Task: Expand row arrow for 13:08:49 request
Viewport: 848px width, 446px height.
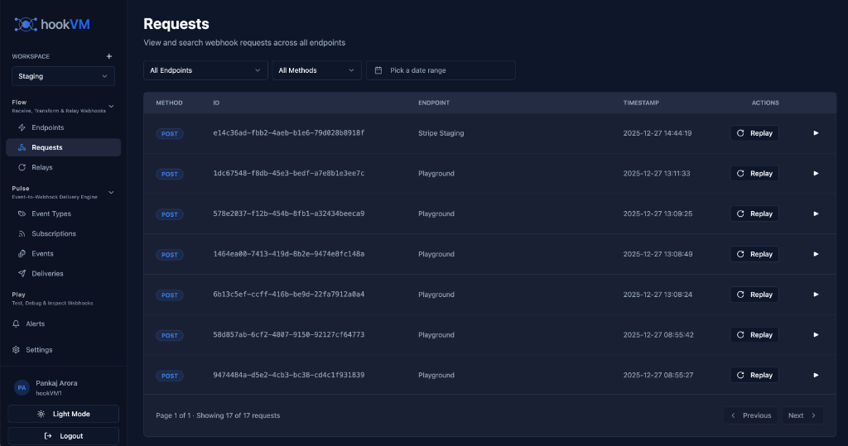Action: click(x=816, y=254)
